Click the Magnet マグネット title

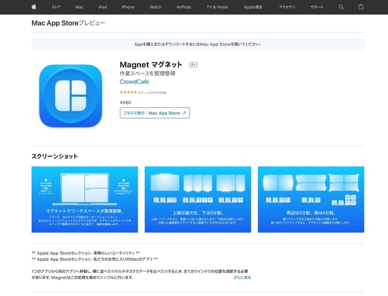(151, 65)
